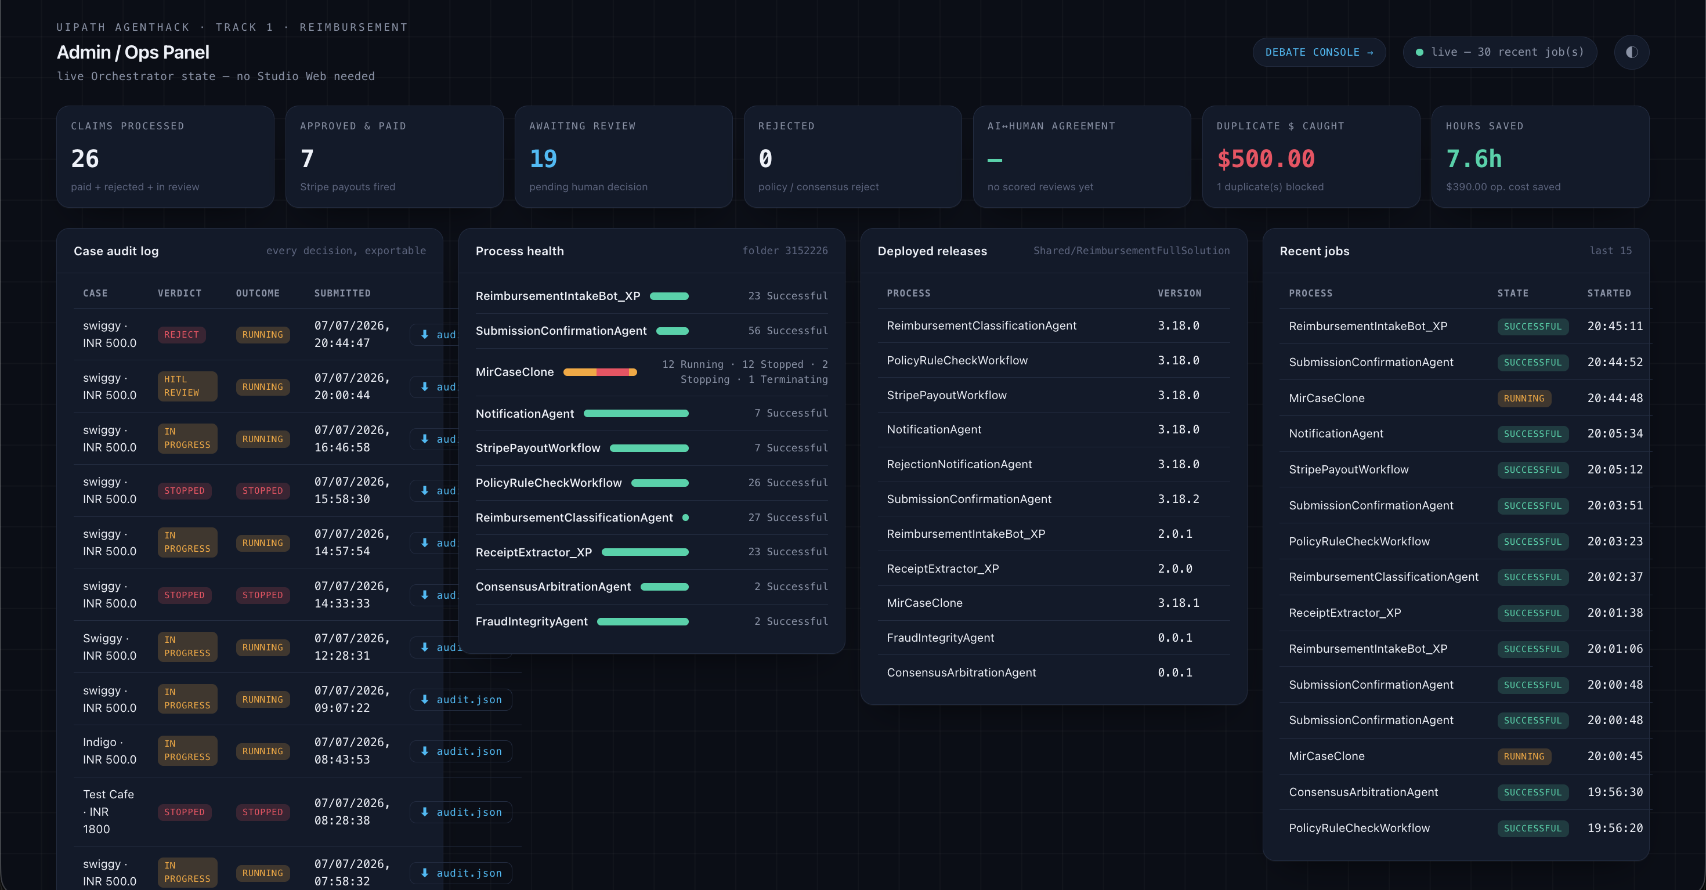
Task: Select ConsensusArbitrationAgent in Deployed releases
Action: (x=1054, y=672)
